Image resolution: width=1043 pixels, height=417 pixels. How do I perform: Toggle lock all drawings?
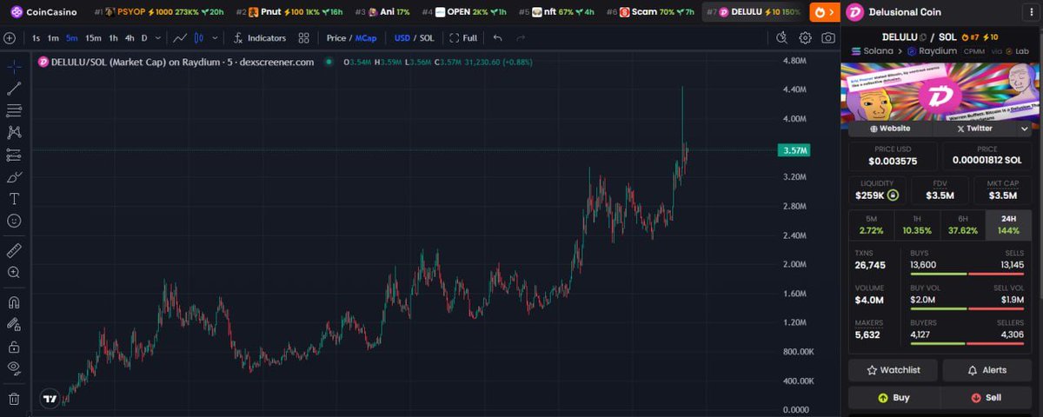[14, 347]
